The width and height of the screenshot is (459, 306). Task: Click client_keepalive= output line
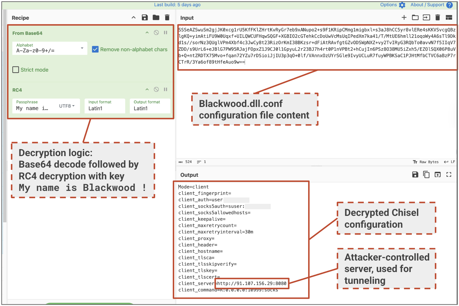coord(202,219)
